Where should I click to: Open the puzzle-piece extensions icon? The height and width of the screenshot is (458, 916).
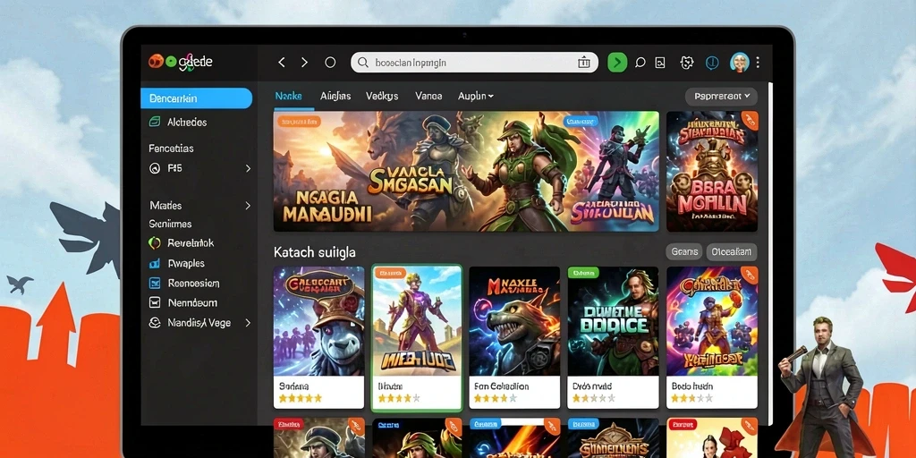click(687, 63)
